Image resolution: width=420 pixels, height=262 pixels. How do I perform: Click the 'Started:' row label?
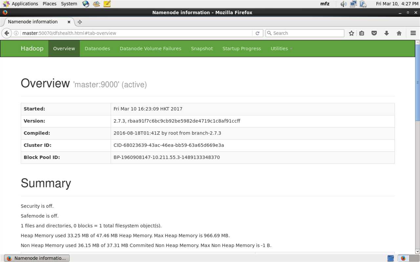pyautogui.click(x=34, y=109)
